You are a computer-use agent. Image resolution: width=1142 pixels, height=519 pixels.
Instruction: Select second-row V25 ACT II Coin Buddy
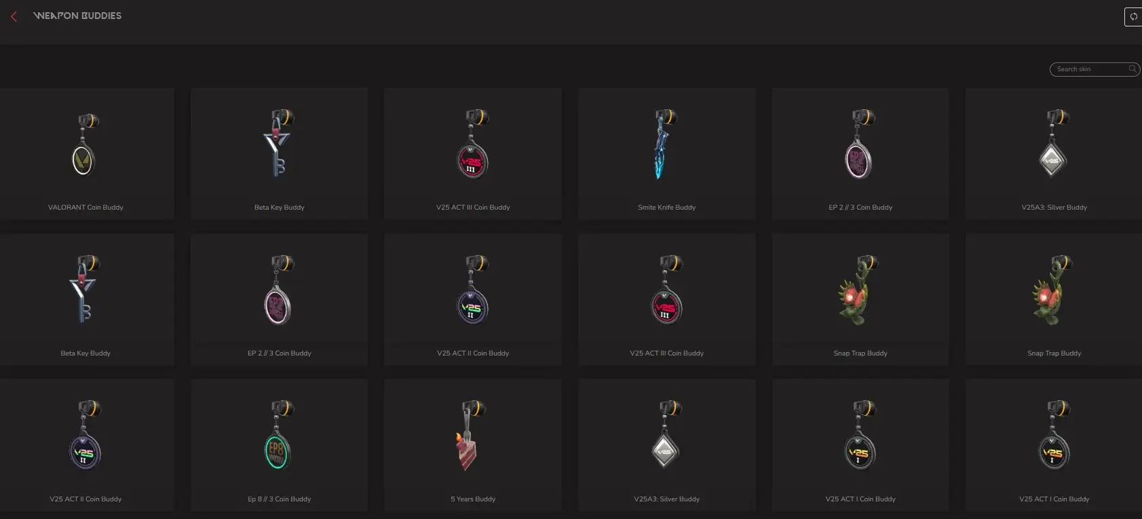point(473,299)
